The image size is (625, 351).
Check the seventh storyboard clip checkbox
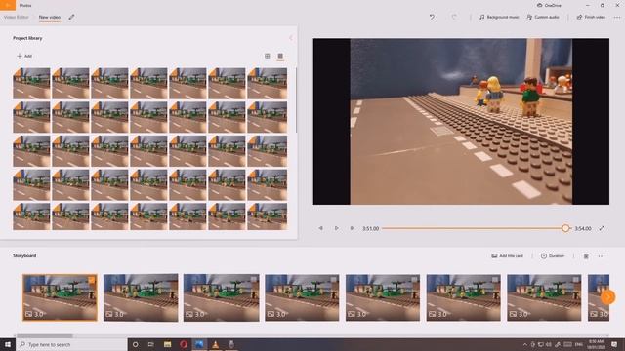(576, 280)
